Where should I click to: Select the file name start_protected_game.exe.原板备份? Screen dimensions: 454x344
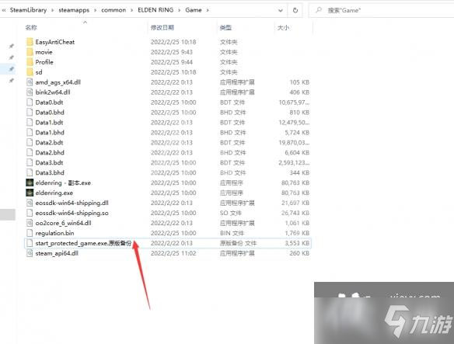[83, 243]
